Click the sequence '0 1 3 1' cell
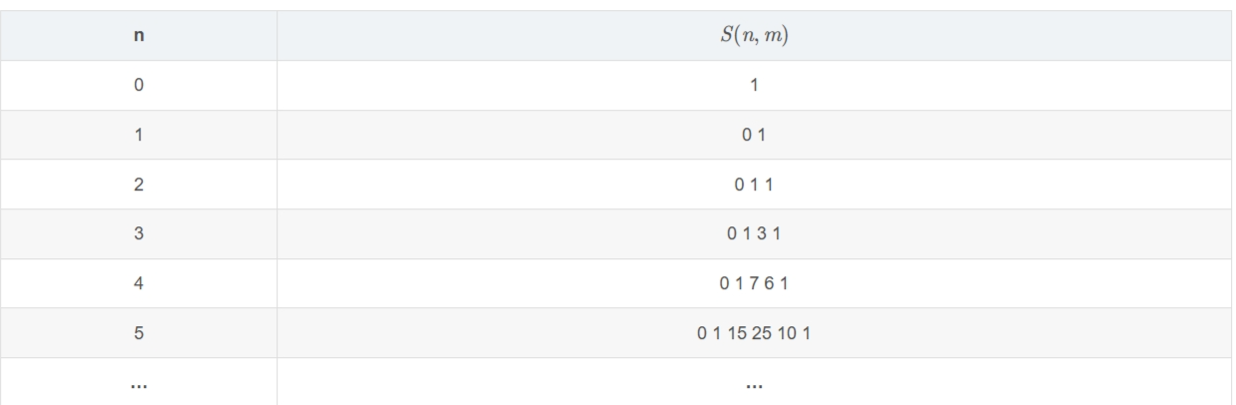Screen dimensions: 1236x405 point(754,234)
